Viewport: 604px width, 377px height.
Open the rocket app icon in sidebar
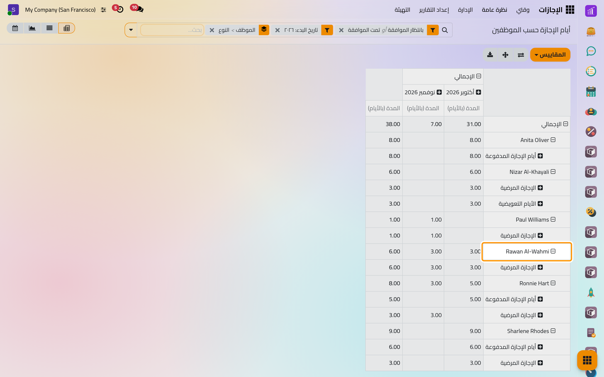click(591, 292)
